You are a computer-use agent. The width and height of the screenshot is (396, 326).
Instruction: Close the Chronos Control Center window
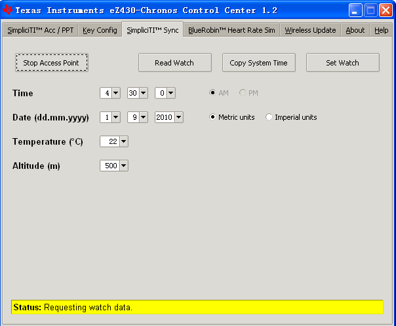coord(386,10)
